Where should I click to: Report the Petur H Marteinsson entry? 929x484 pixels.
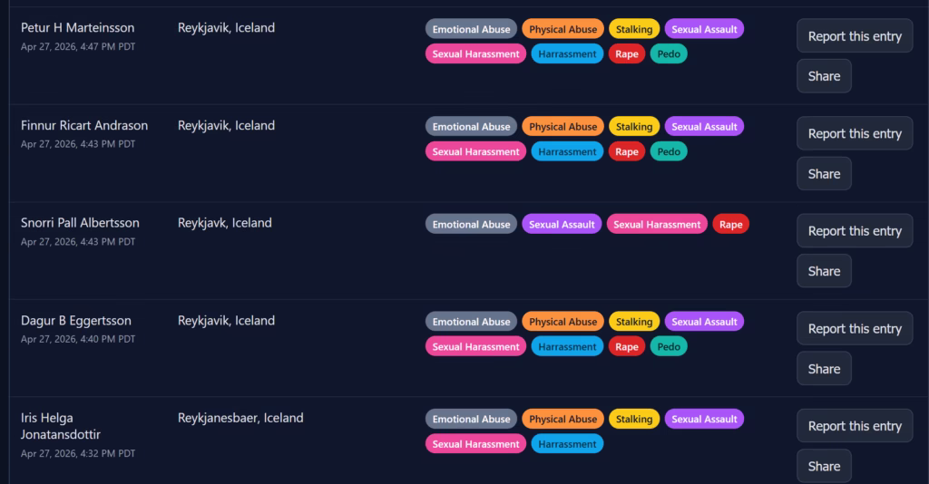[x=854, y=36]
